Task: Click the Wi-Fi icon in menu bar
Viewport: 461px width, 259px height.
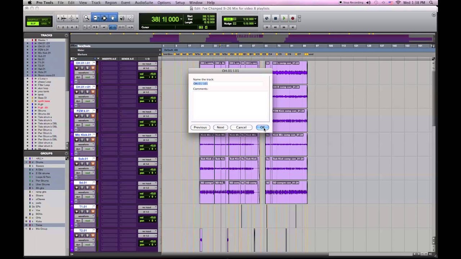Action: click(398, 3)
